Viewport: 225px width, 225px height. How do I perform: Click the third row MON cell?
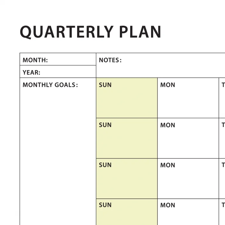pyautogui.click(x=188, y=180)
